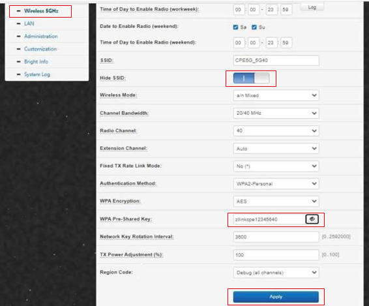Click the Apply button
The image size is (369, 306).
pyautogui.click(x=276, y=297)
